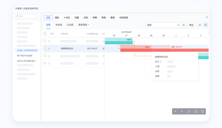Switch to Gantt chart view icon

tap(206, 25)
